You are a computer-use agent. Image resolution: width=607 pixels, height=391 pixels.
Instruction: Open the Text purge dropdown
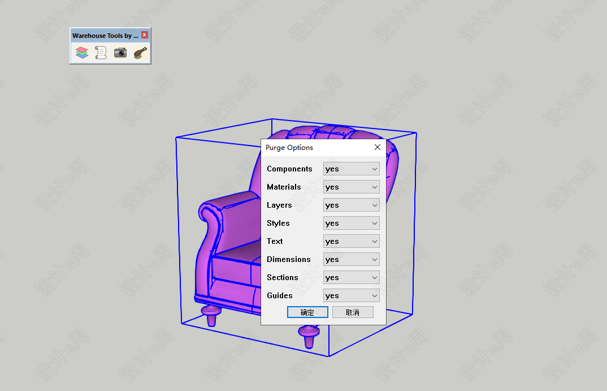(x=351, y=241)
